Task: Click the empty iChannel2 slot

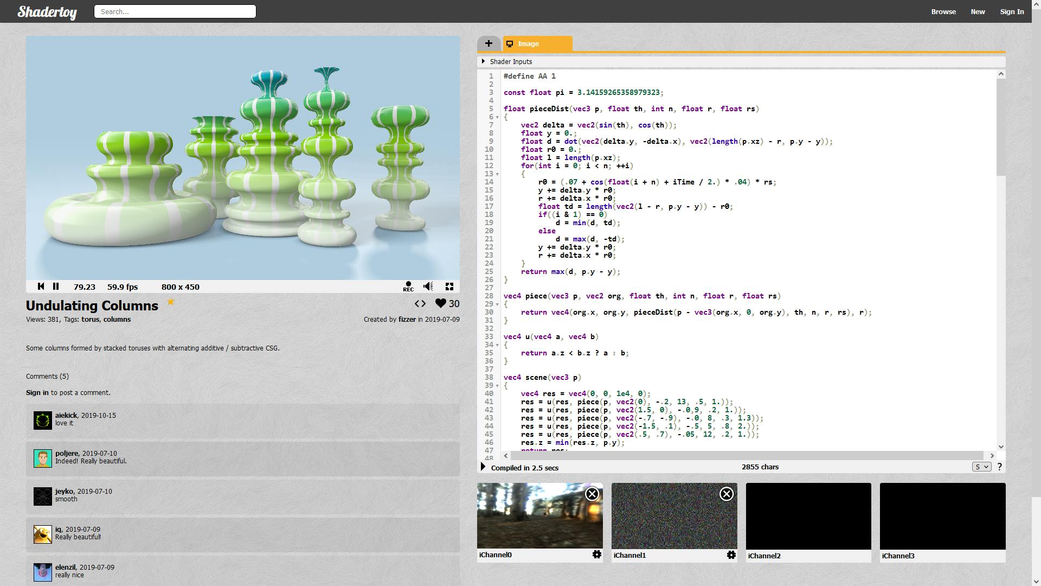Action: coord(808,516)
